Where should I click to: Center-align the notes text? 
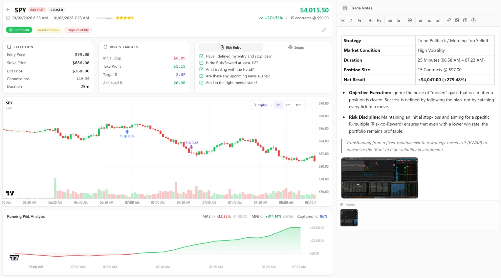point(429,20)
